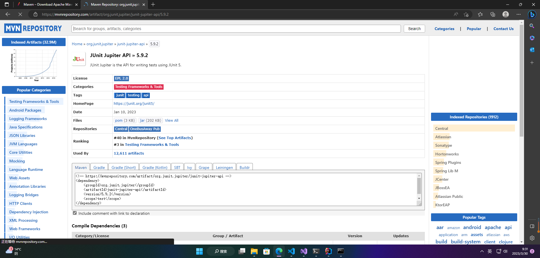Select the Gradle dependency tab
The height and width of the screenshot is (258, 540).
pos(99,167)
